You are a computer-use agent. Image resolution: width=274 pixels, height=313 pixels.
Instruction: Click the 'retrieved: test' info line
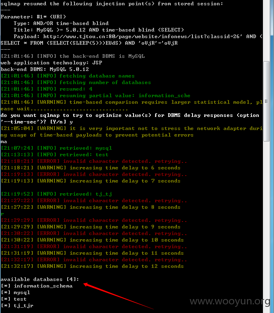click(55, 155)
